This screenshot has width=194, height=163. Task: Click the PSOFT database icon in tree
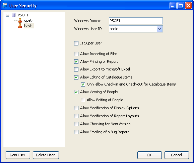click(x=14, y=15)
